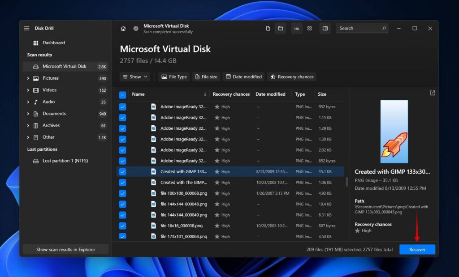
Task: Open the File size filter
Action: 206,77
